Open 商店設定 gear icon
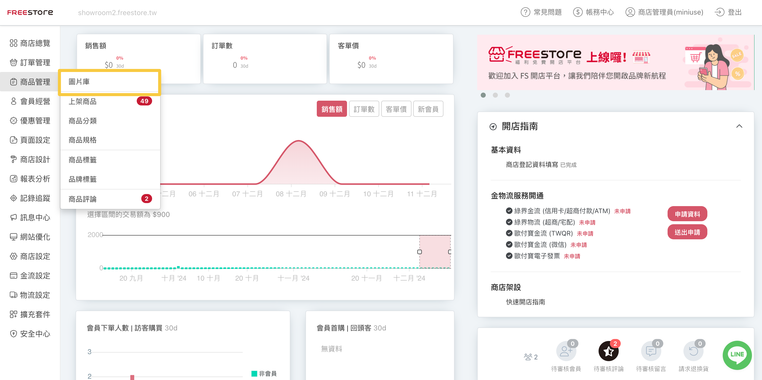762x380 pixels. (x=13, y=256)
